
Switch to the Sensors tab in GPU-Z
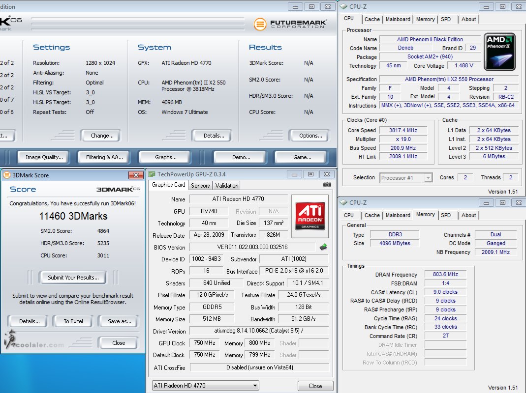(x=200, y=186)
